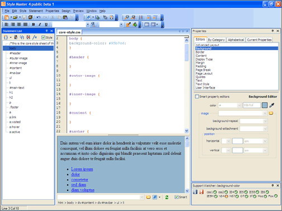Click the vertical position value field

(237, 150)
